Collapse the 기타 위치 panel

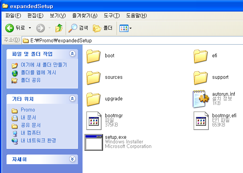click(73, 98)
